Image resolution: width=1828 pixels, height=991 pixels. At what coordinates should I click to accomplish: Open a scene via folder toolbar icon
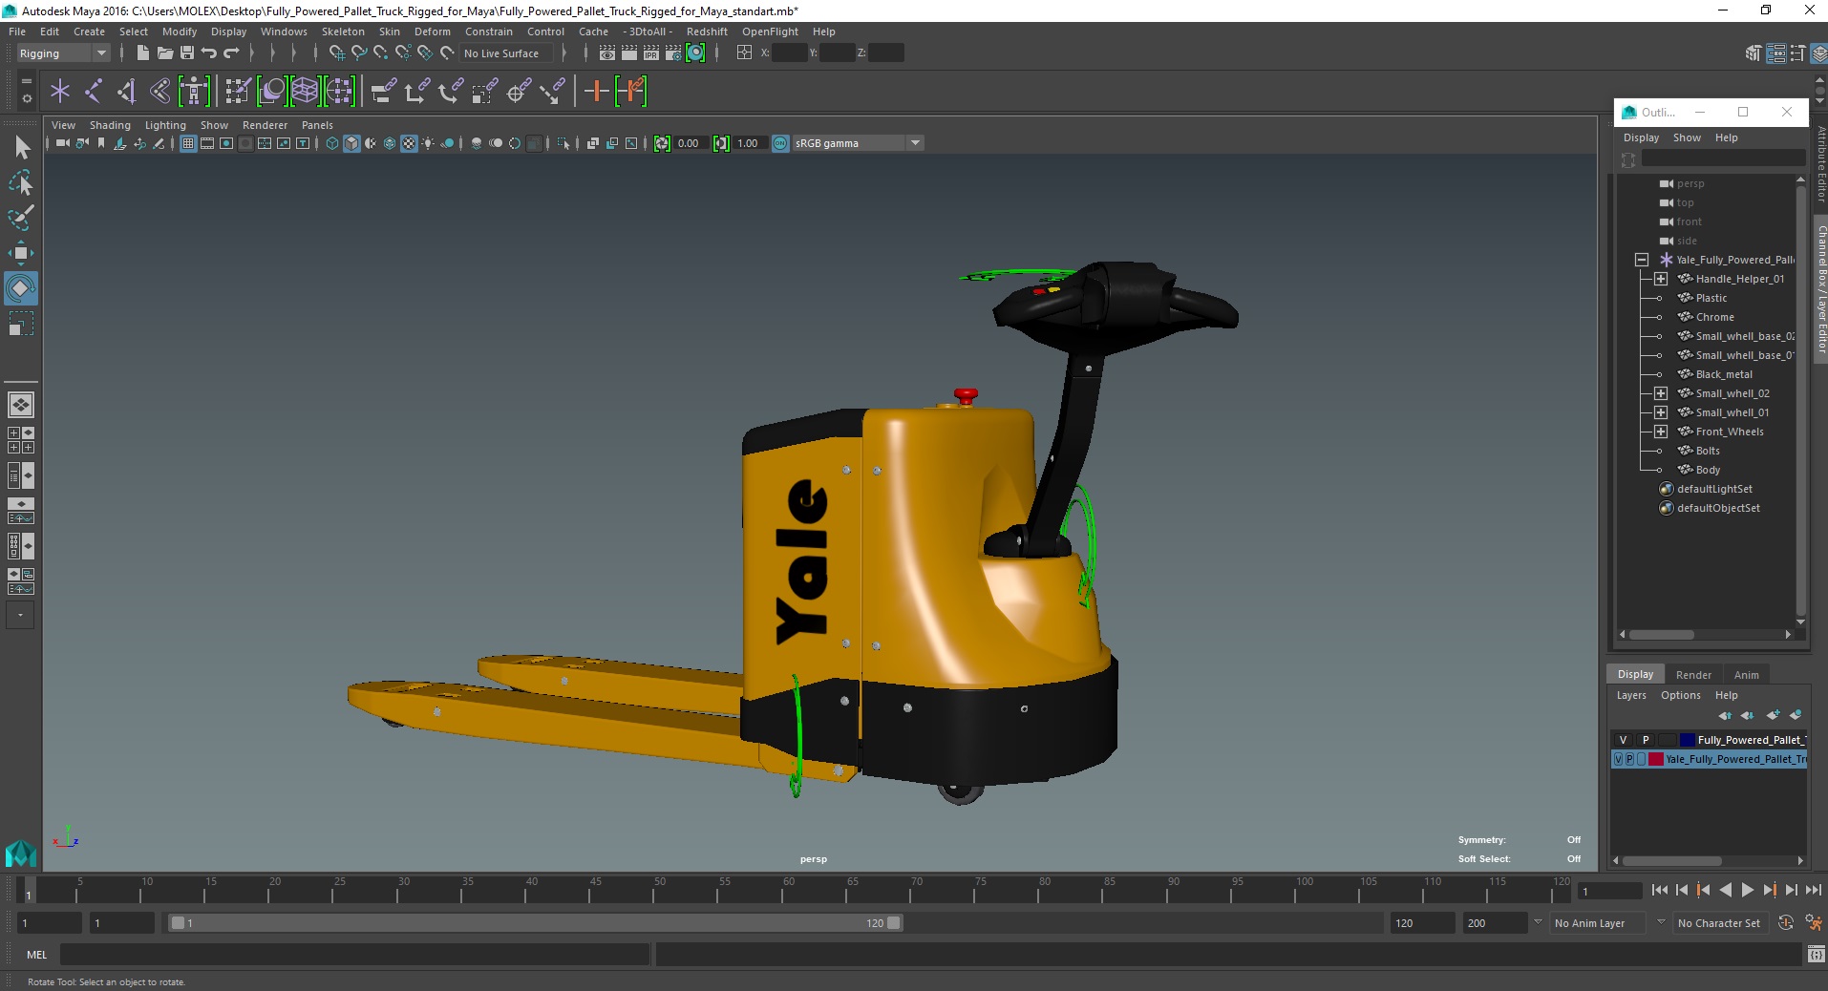(x=164, y=53)
